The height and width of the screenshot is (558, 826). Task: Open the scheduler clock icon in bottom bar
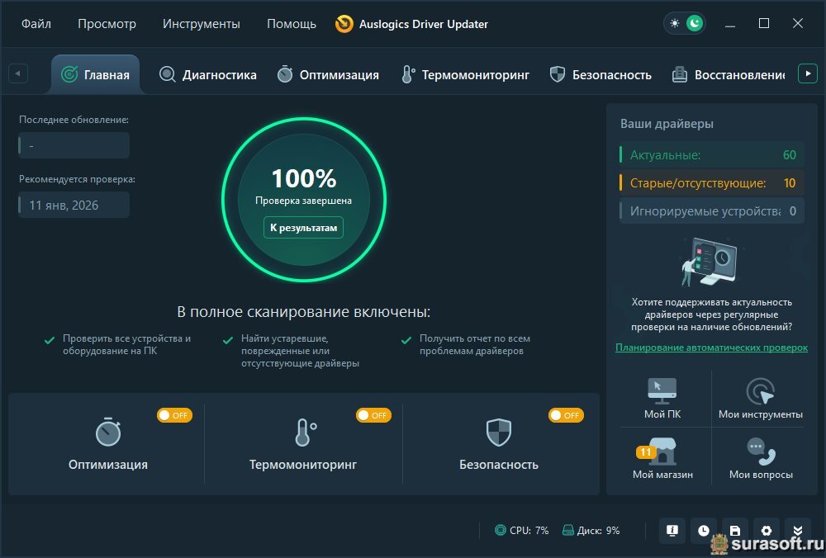[x=703, y=531]
